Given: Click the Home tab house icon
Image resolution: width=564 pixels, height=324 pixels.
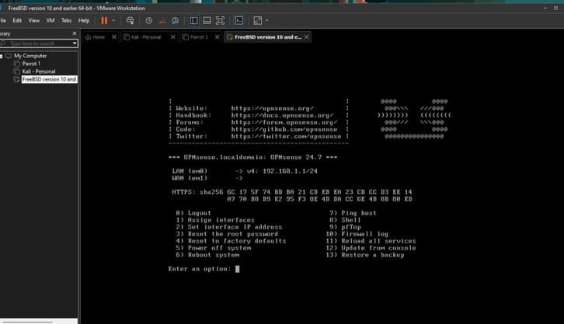Looking at the screenshot, I should pos(88,37).
